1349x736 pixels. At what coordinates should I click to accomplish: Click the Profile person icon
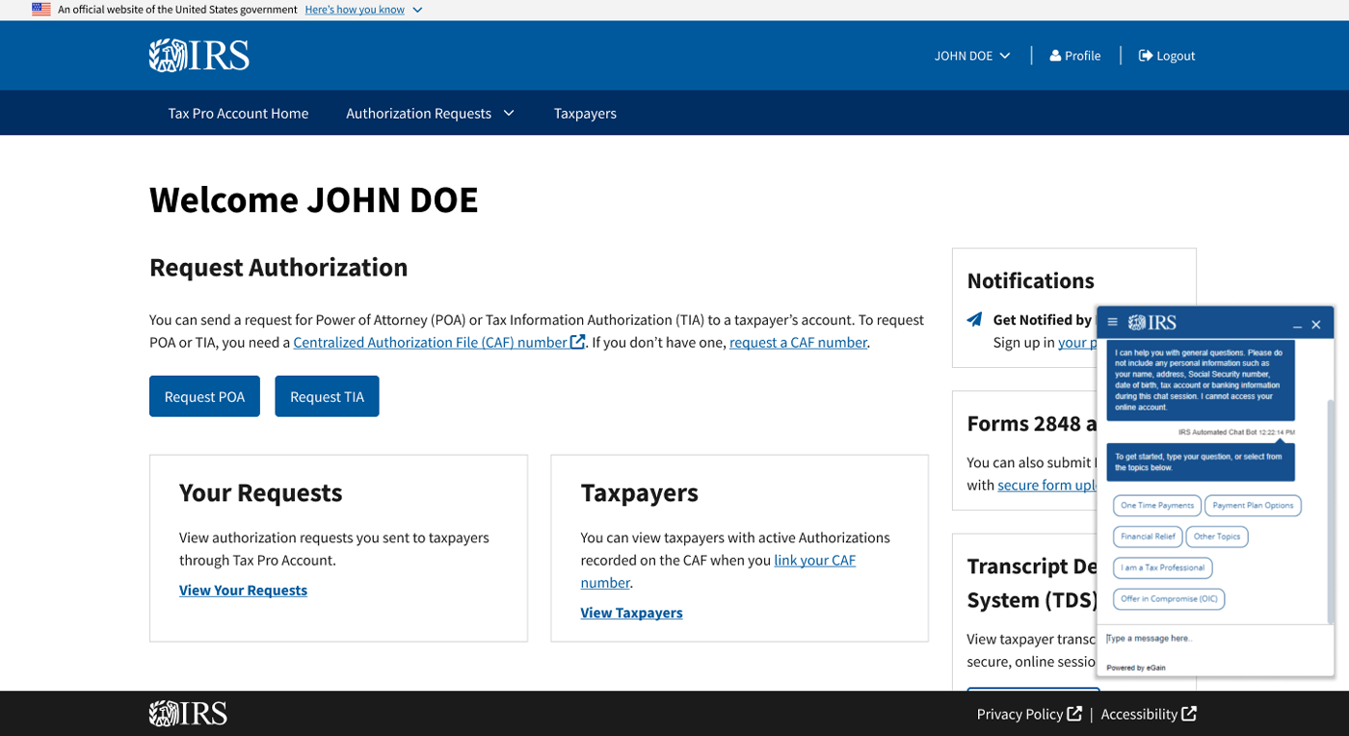click(1055, 56)
